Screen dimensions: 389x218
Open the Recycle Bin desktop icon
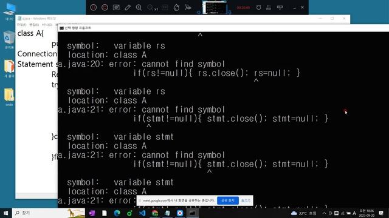(9, 39)
